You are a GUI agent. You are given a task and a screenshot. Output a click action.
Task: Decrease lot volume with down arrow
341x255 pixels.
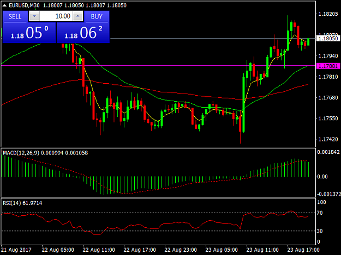click(34, 16)
